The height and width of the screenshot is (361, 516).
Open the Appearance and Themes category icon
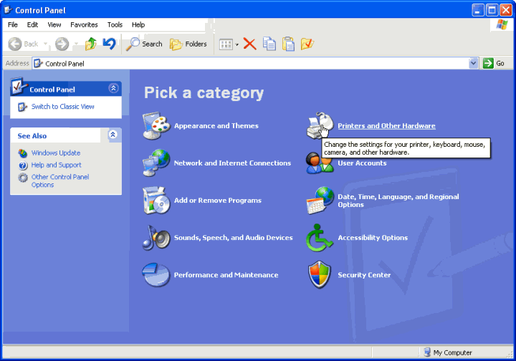coord(156,126)
